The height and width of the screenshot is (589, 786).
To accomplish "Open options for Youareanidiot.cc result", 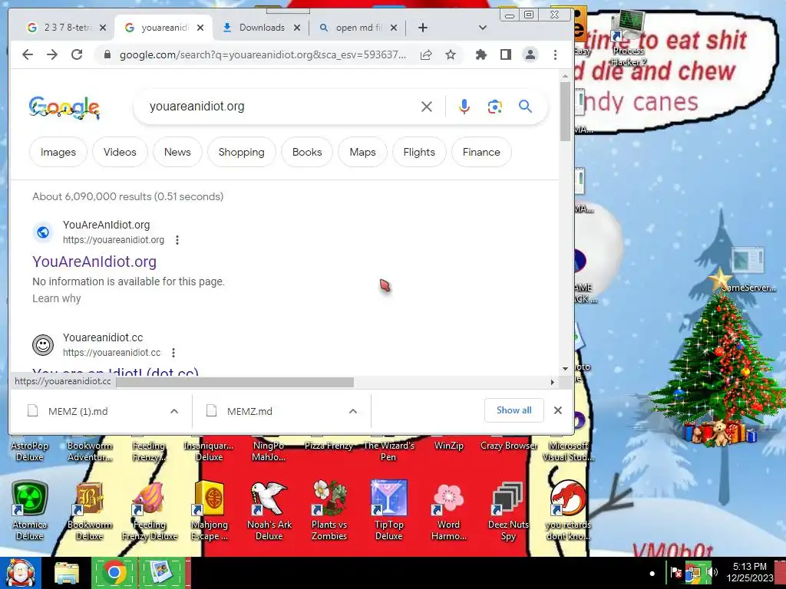I will click(173, 353).
